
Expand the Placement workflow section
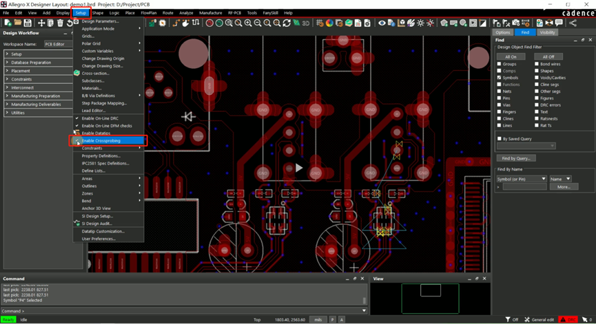click(7, 71)
